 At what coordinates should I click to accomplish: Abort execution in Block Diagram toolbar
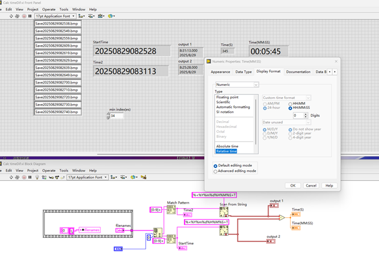click(24, 177)
